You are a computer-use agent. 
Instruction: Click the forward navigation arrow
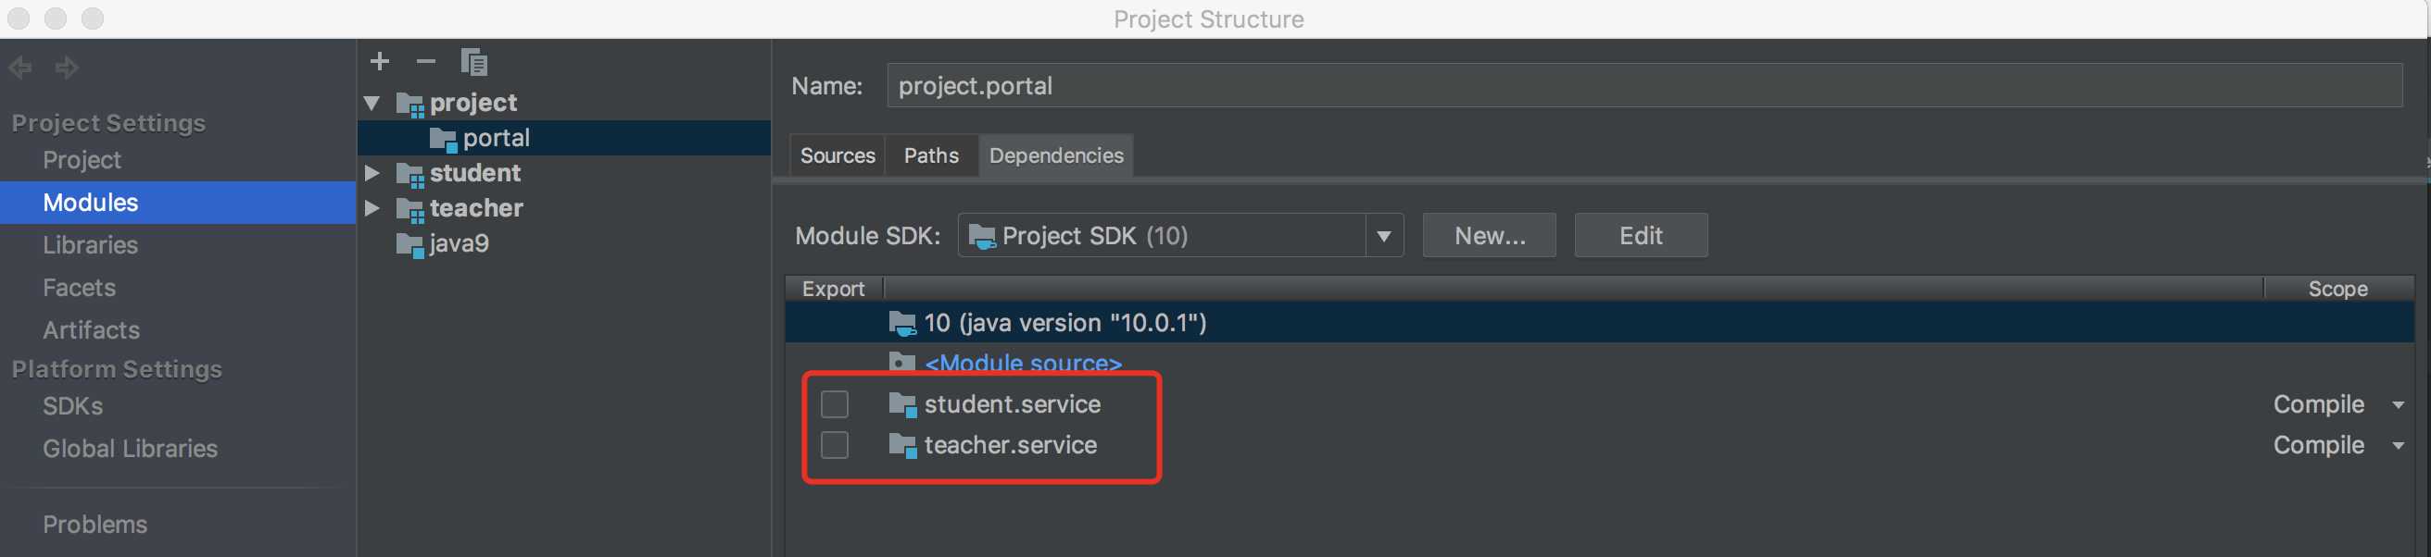[66, 67]
